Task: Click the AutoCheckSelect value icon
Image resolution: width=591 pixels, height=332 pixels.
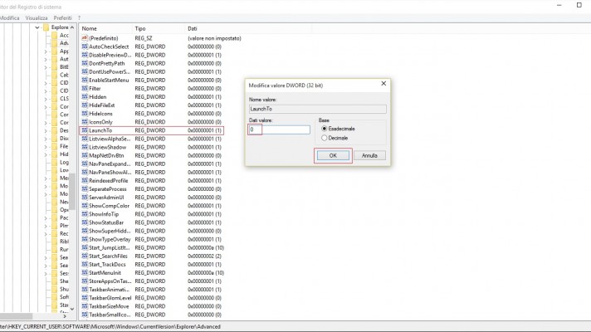Action: pyautogui.click(x=84, y=46)
